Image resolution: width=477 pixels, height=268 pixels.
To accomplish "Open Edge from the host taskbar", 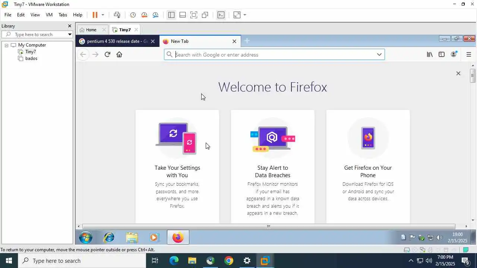I will pos(174,261).
